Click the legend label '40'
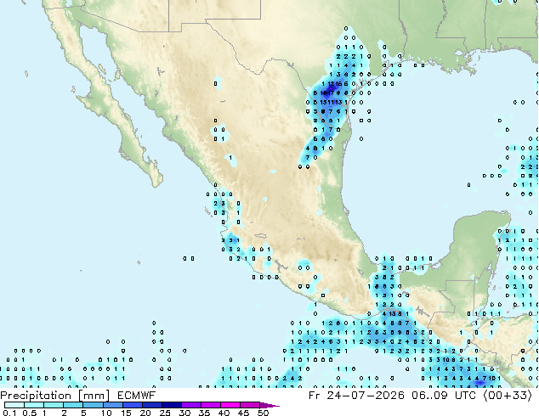 [224, 413]
